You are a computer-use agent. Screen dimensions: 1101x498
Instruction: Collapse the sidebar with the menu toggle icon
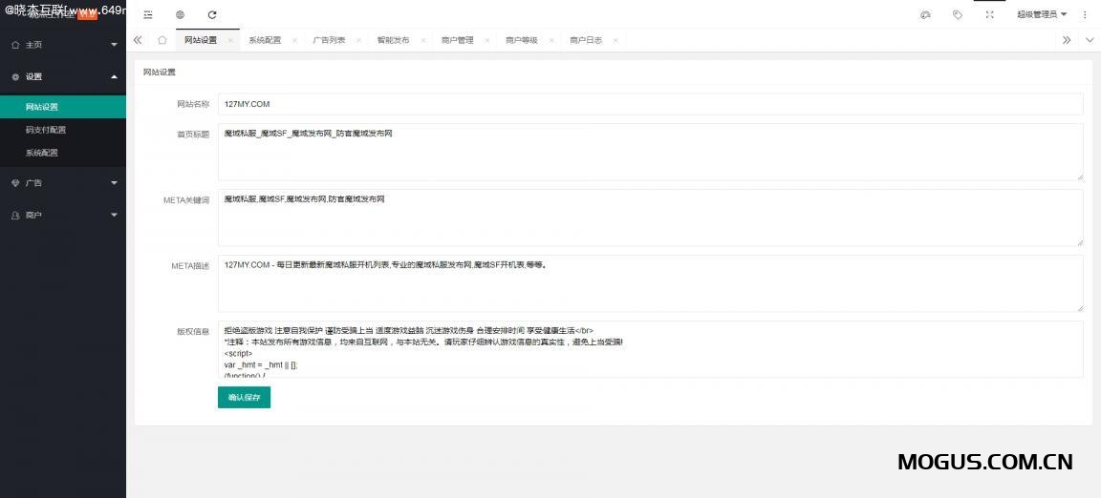148,14
